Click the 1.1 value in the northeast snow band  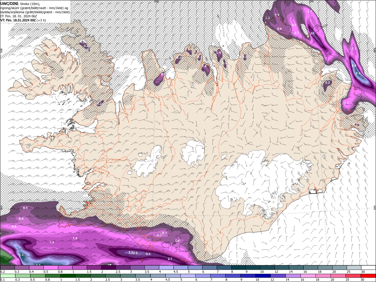click(354, 48)
